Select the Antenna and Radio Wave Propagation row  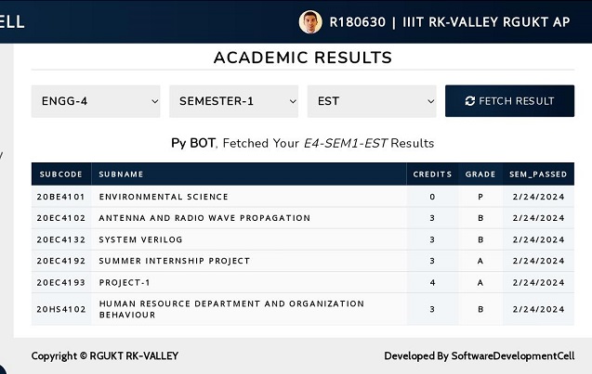coord(303,218)
